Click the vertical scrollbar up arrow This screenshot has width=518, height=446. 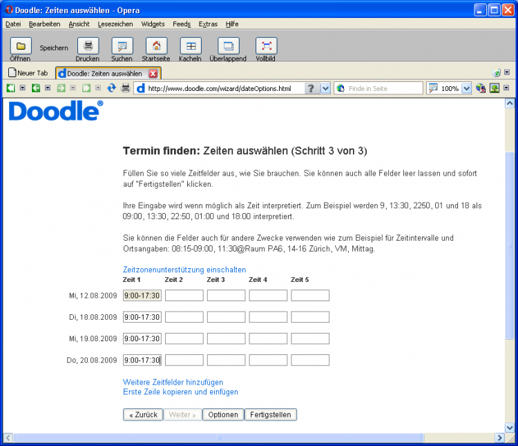pyautogui.click(x=510, y=103)
